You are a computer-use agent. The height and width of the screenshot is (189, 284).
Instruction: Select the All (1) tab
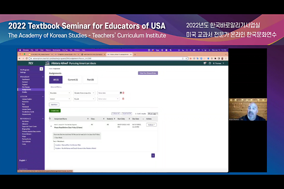56,80
